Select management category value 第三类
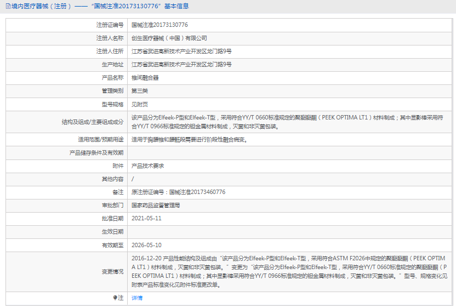 click(x=140, y=91)
